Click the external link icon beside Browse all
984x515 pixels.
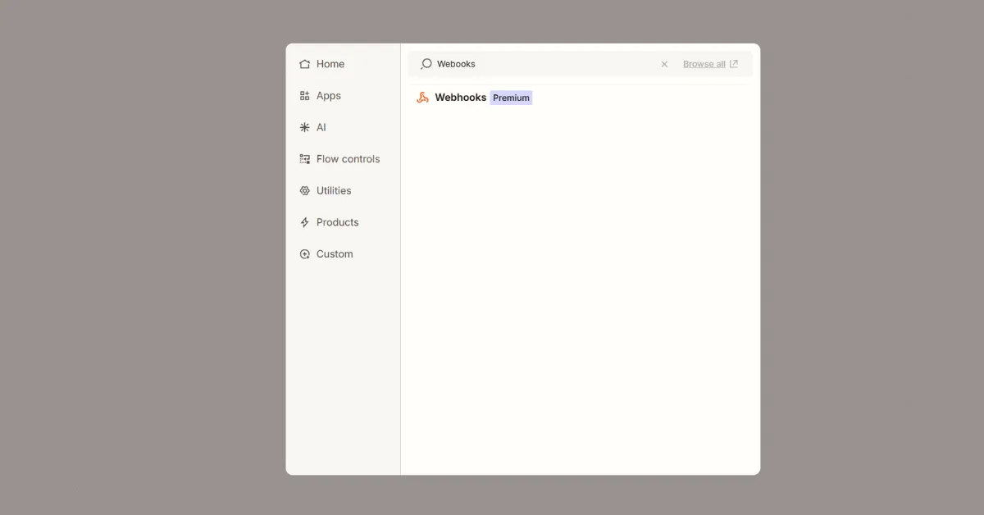coord(734,63)
